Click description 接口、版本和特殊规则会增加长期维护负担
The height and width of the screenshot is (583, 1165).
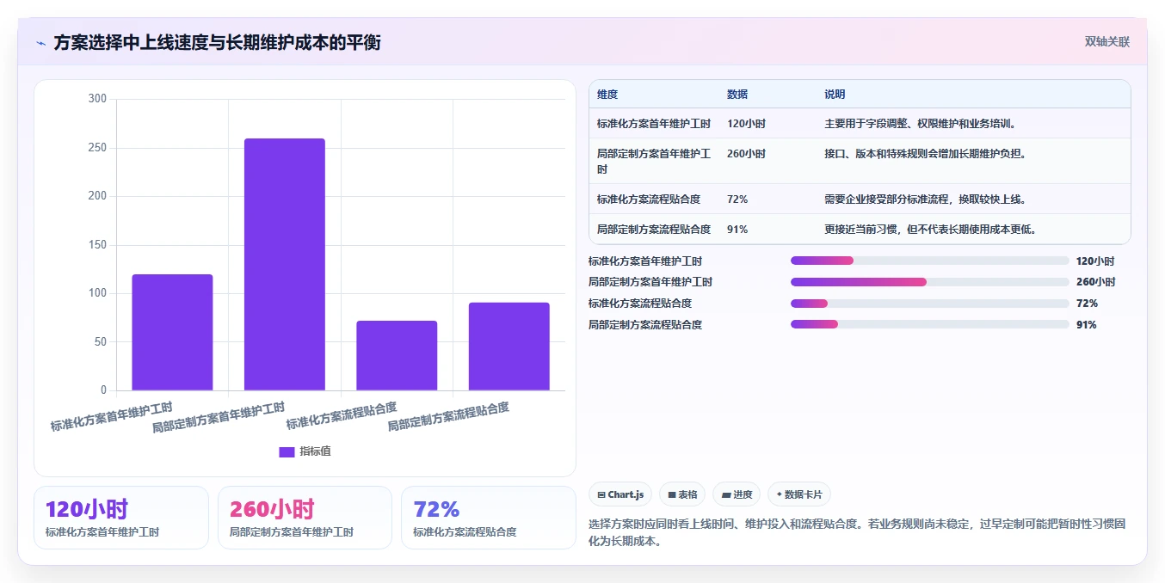(926, 154)
